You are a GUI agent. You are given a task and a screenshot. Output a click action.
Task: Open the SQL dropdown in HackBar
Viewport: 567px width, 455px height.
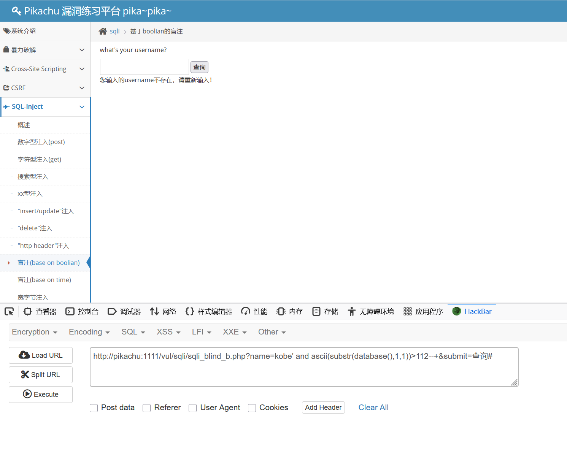pyautogui.click(x=133, y=332)
